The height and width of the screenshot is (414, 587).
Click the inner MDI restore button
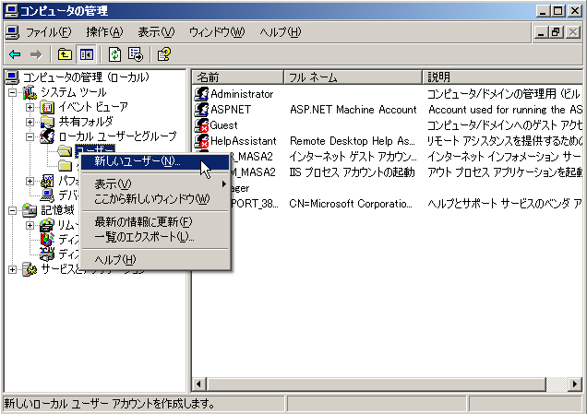[x=557, y=32]
